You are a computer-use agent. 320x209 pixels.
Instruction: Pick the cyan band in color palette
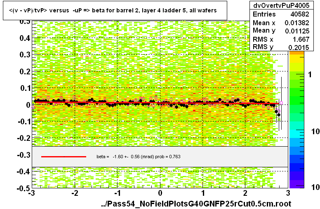[x=297, y=133]
